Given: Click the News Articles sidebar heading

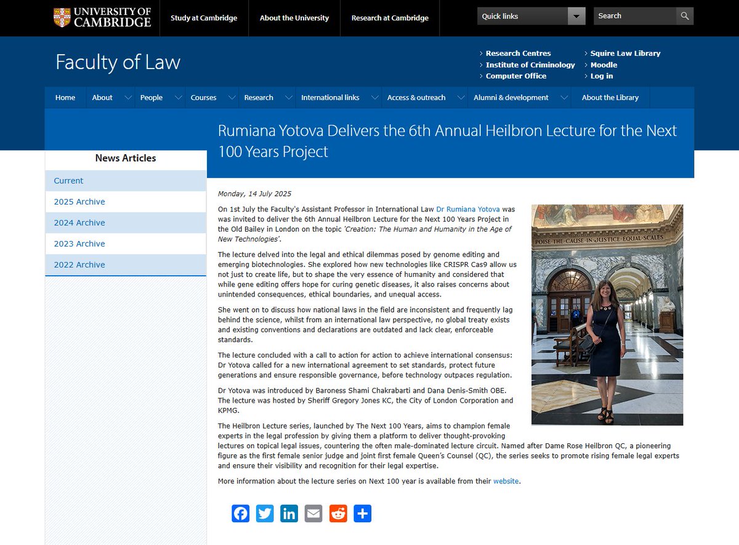Looking at the screenshot, I should [126, 158].
